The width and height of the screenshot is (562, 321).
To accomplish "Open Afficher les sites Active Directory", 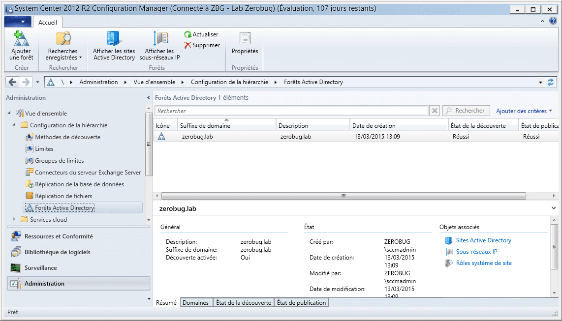I will [114, 39].
